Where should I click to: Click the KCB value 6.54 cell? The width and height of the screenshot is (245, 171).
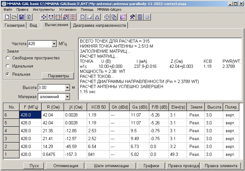(98, 146)
